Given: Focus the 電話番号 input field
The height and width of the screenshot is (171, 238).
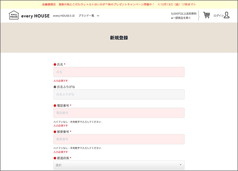Looking at the screenshot, I should (119, 113).
